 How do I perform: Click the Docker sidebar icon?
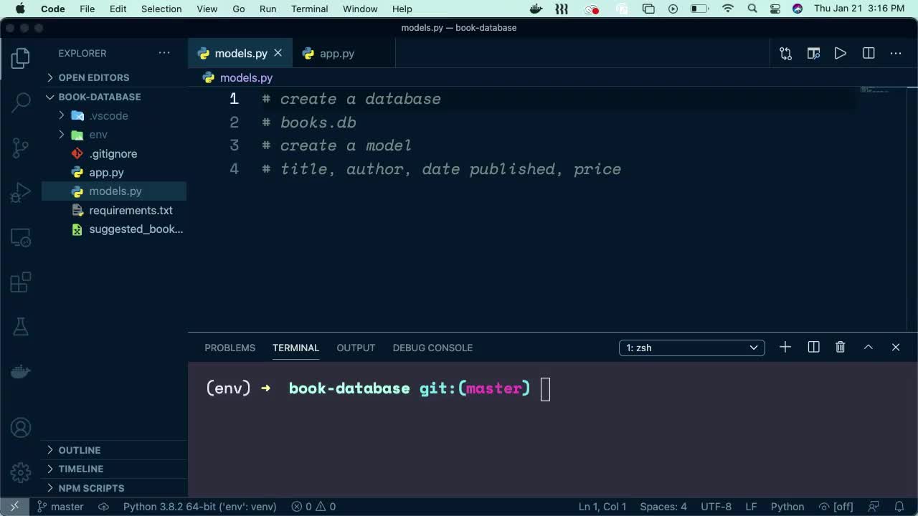pos(20,371)
